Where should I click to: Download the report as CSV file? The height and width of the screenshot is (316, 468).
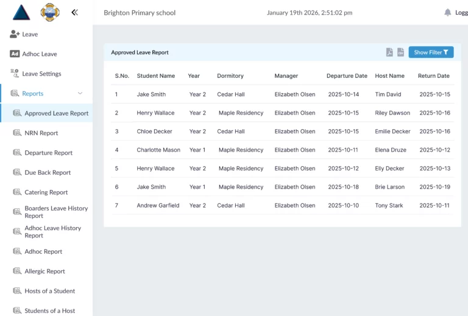tap(400, 52)
